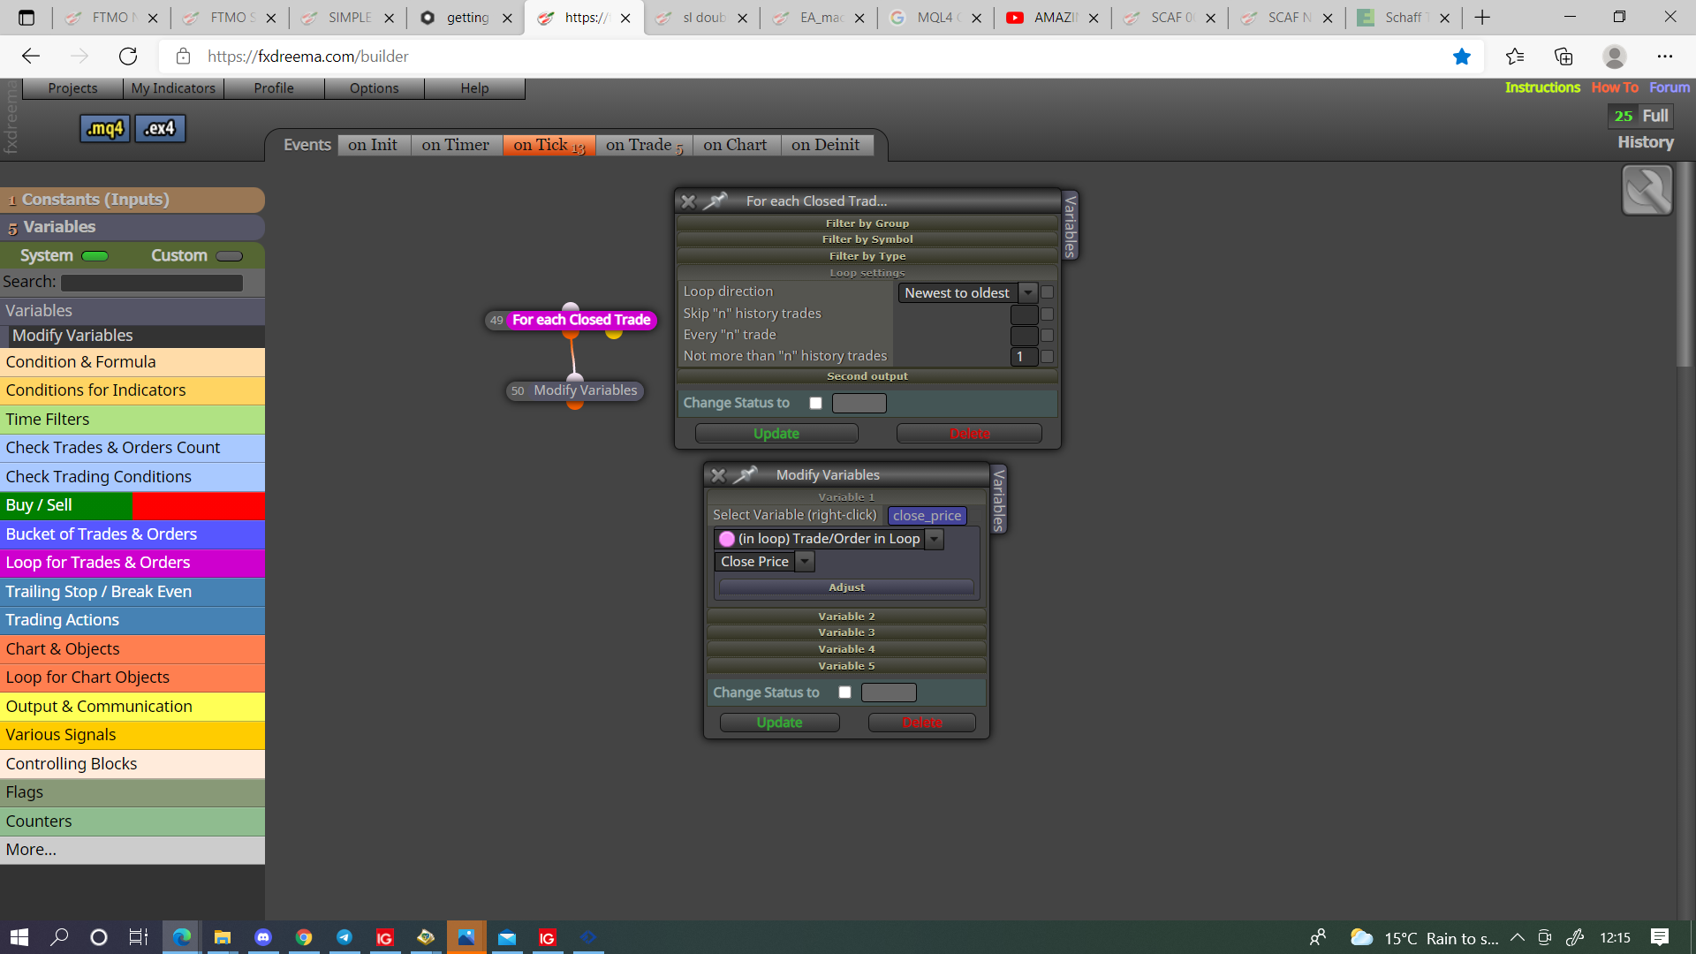Toggle Custom variables switch
The height and width of the screenshot is (954, 1696).
coord(229,256)
